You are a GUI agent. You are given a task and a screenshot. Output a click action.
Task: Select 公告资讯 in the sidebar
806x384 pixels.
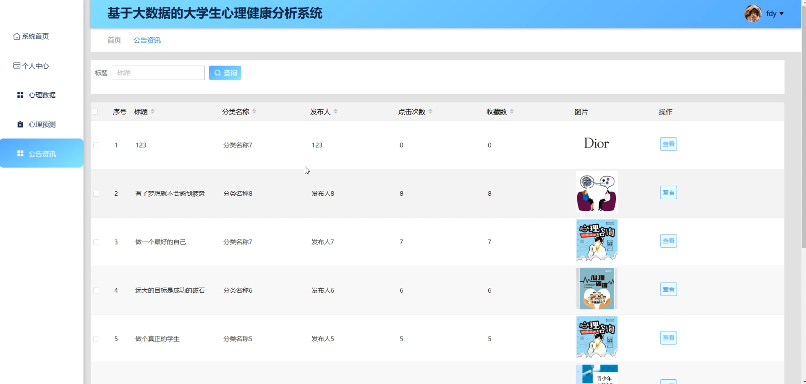tap(42, 153)
